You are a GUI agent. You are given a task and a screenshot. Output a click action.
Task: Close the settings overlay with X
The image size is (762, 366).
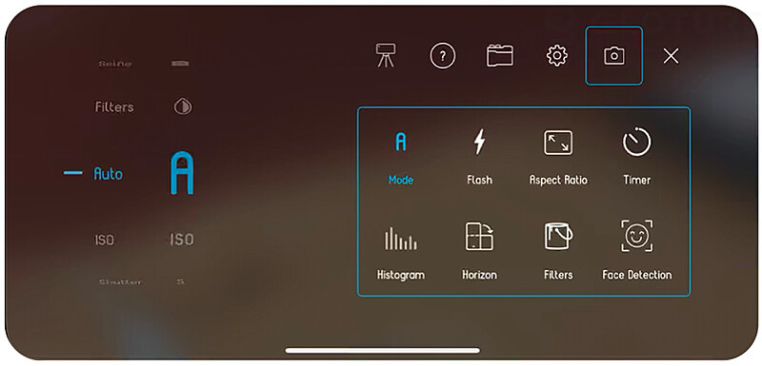[672, 56]
